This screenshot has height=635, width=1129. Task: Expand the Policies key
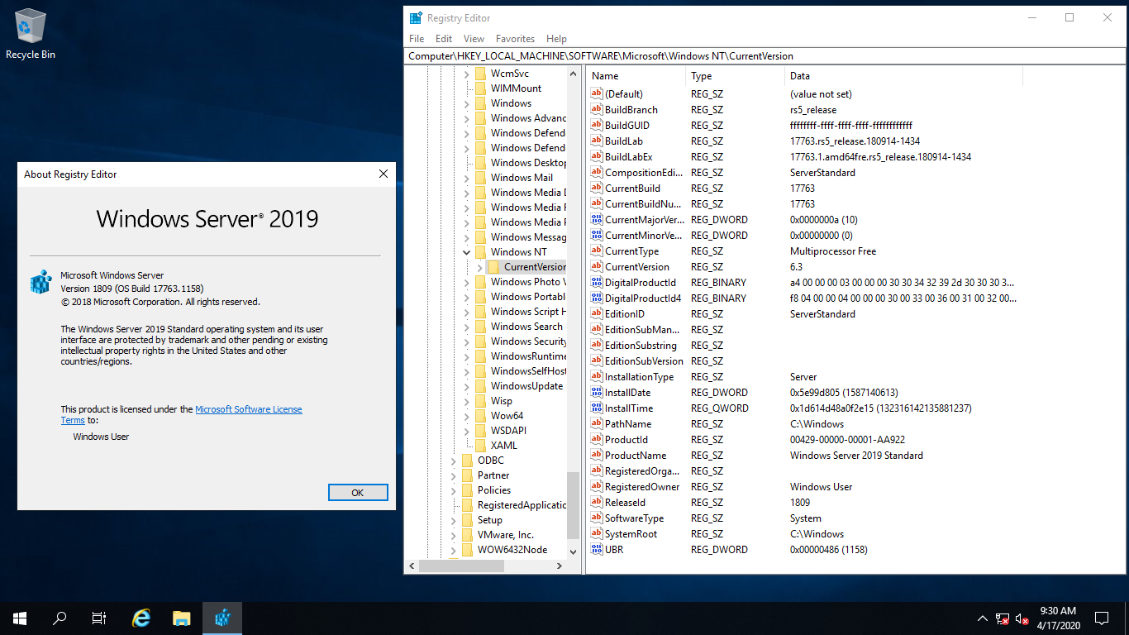click(453, 490)
